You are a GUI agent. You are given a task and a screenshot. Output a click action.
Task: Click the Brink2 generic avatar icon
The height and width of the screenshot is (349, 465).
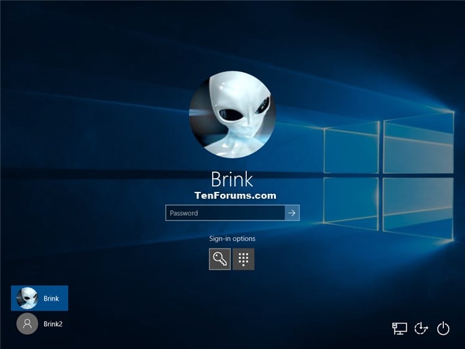pos(27,324)
